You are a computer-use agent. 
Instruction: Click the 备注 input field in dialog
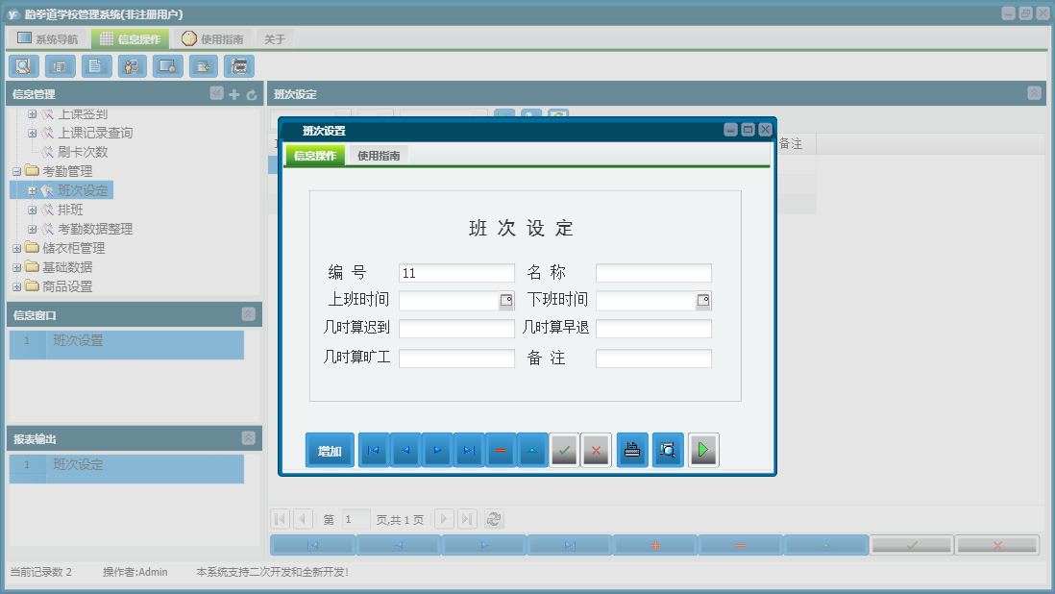coord(653,359)
